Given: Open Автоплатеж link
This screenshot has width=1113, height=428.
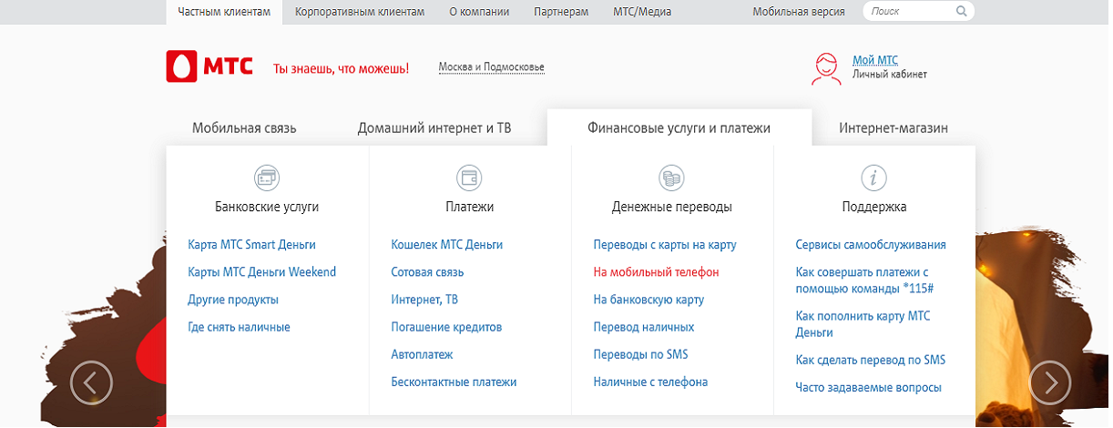Looking at the screenshot, I should pos(422,354).
